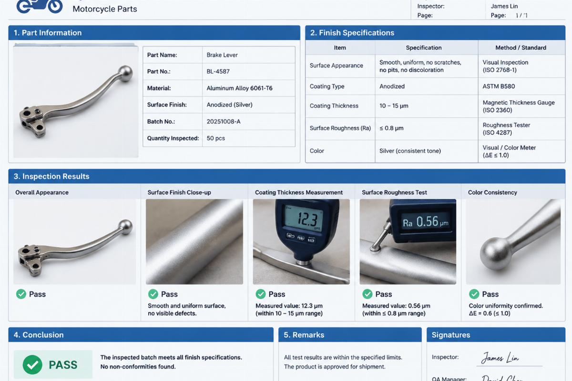Screen dimensions: 572x381
Task: Click the green checkmark under Color Consistency
Action: (x=474, y=294)
